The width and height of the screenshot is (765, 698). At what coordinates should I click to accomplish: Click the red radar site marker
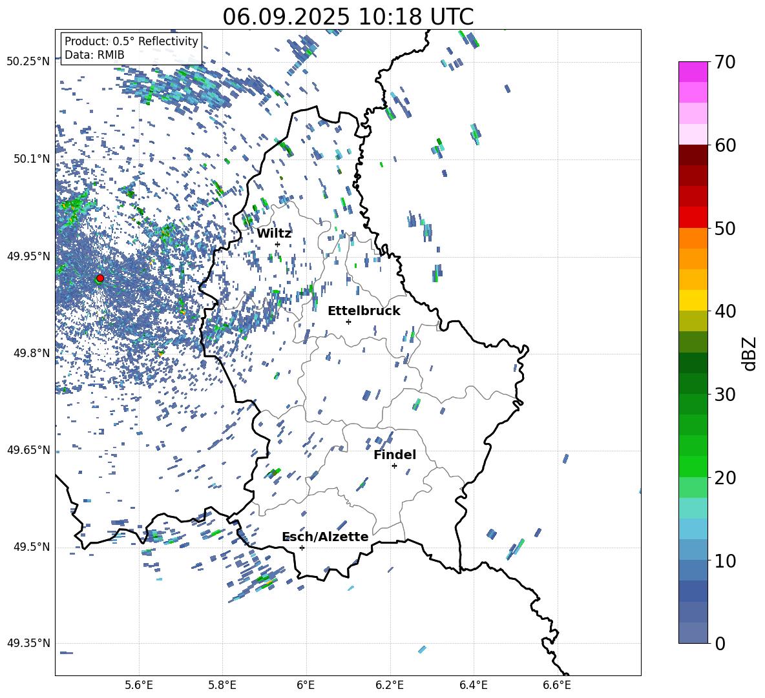(100, 278)
